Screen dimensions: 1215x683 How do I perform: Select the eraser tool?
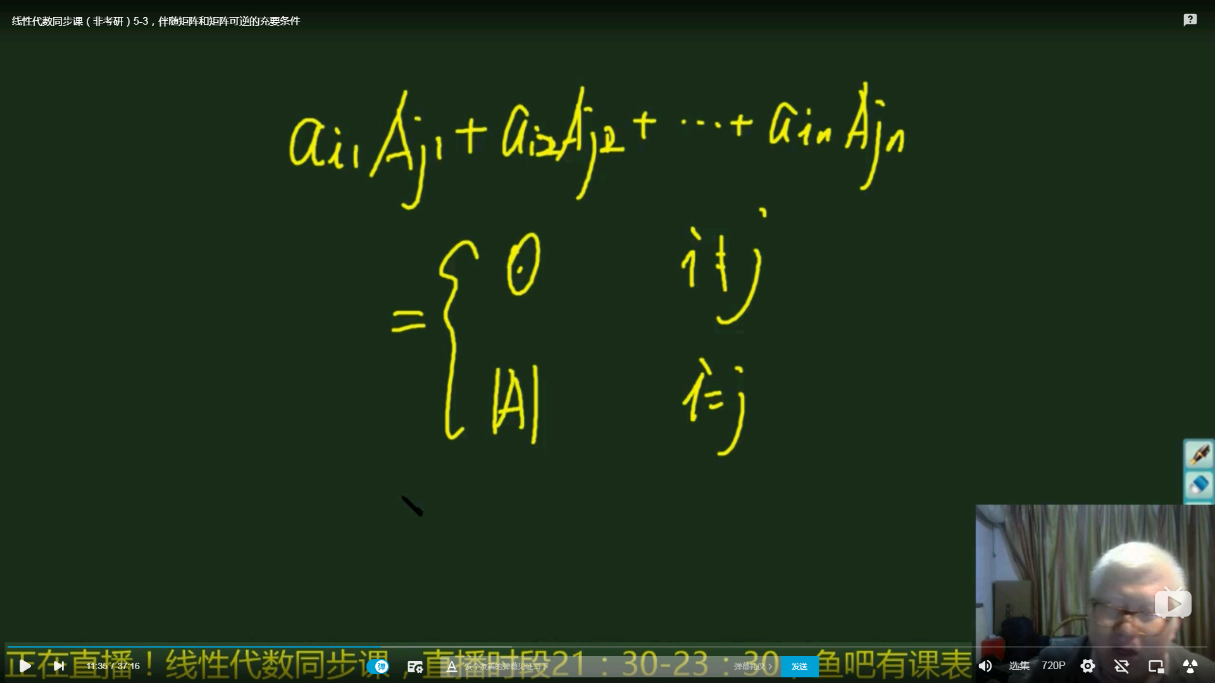pyautogui.click(x=1199, y=485)
